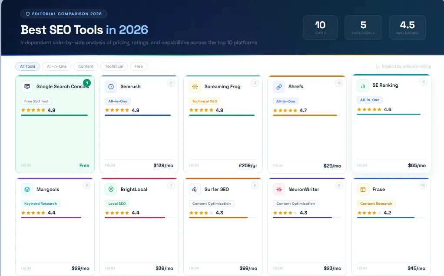Open the Semrush tool name

pos(130,86)
